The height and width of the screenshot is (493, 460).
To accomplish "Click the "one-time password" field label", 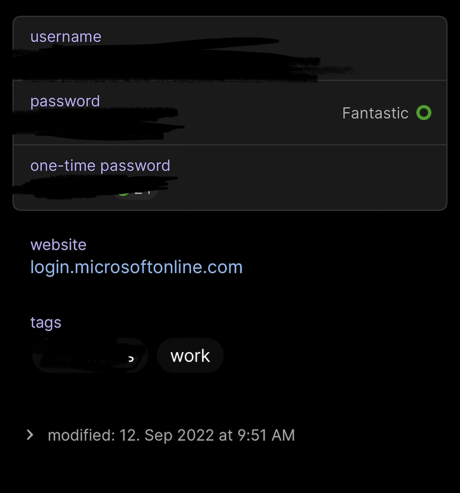I will [100, 165].
